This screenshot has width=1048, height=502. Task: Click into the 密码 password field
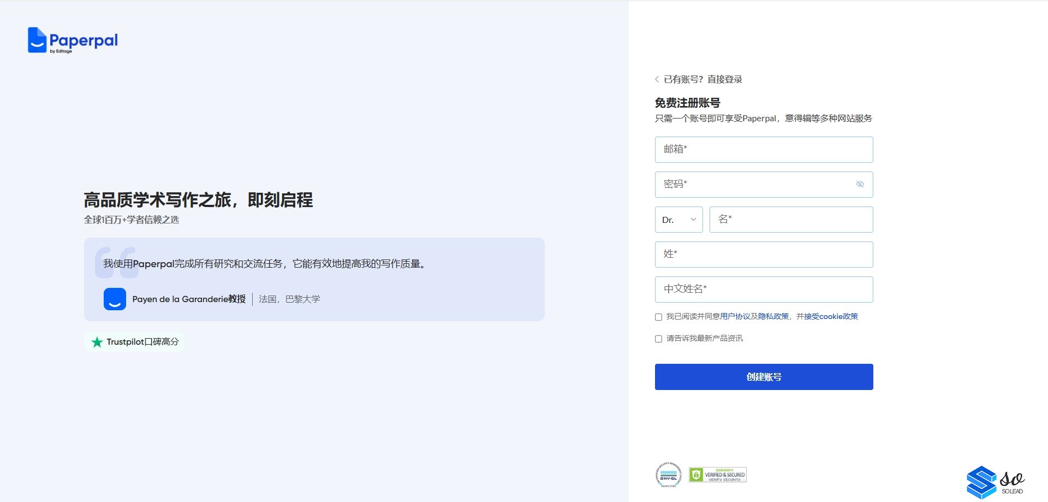tap(753, 185)
